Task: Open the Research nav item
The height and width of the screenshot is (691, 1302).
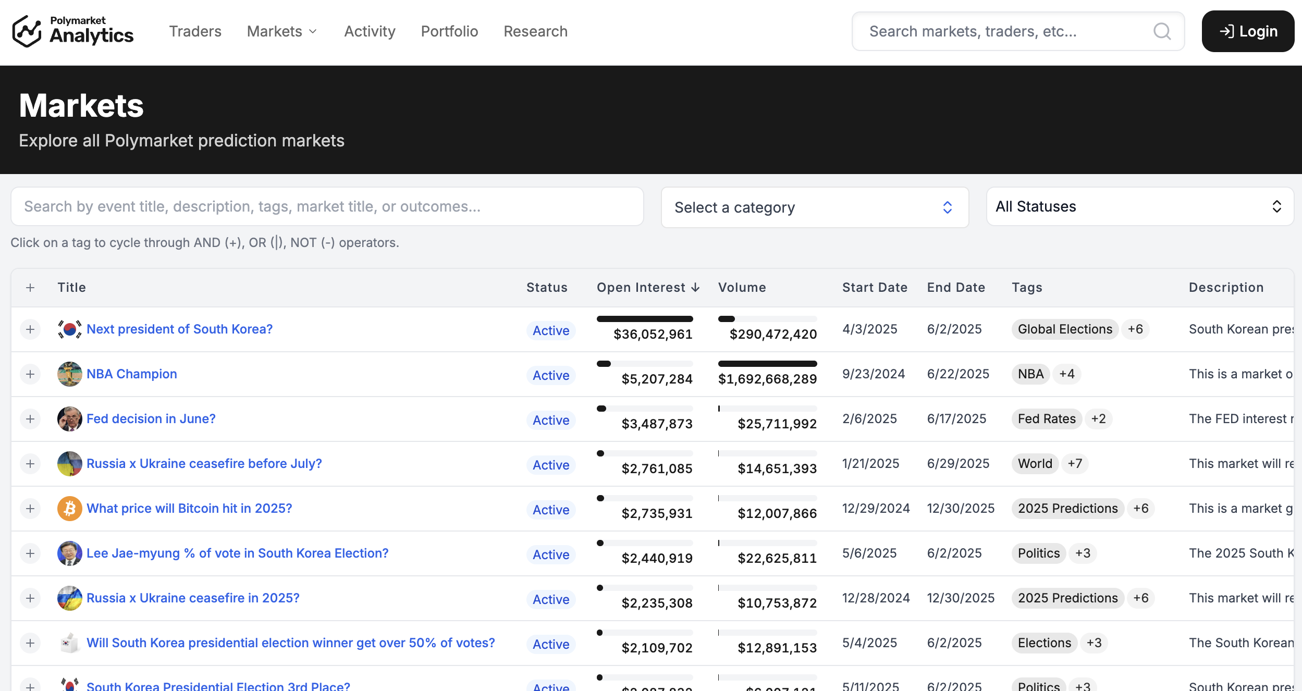Action: [x=535, y=31]
